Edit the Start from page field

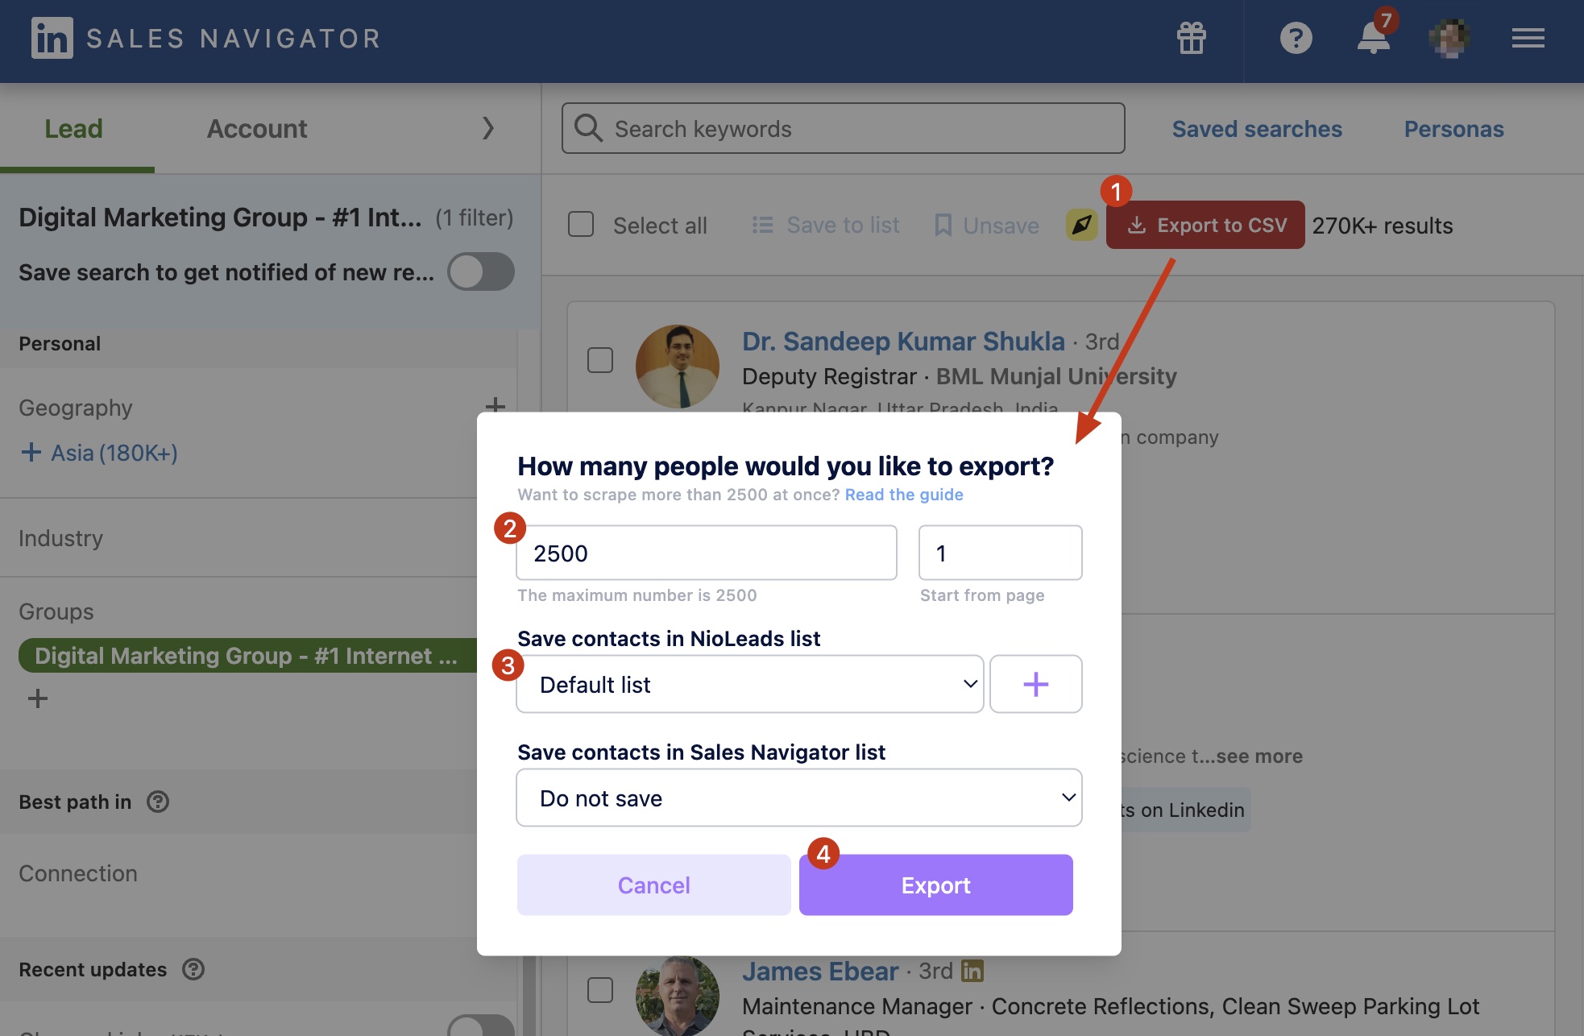(x=1000, y=553)
